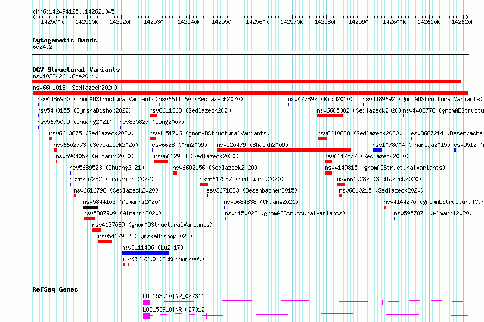
Task: Click the DGV Structural Variants track title
Action: [x=76, y=70]
